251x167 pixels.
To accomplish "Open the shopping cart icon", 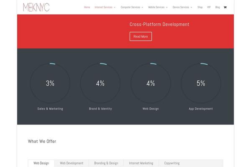I will click(225, 7).
